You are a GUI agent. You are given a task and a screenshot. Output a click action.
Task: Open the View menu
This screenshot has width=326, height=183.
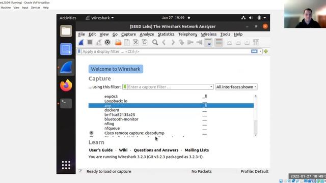(x=104, y=34)
